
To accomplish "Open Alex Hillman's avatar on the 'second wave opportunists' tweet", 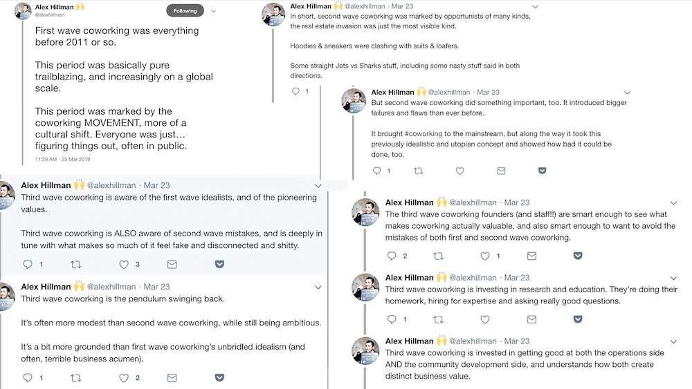I will click(273, 15).
